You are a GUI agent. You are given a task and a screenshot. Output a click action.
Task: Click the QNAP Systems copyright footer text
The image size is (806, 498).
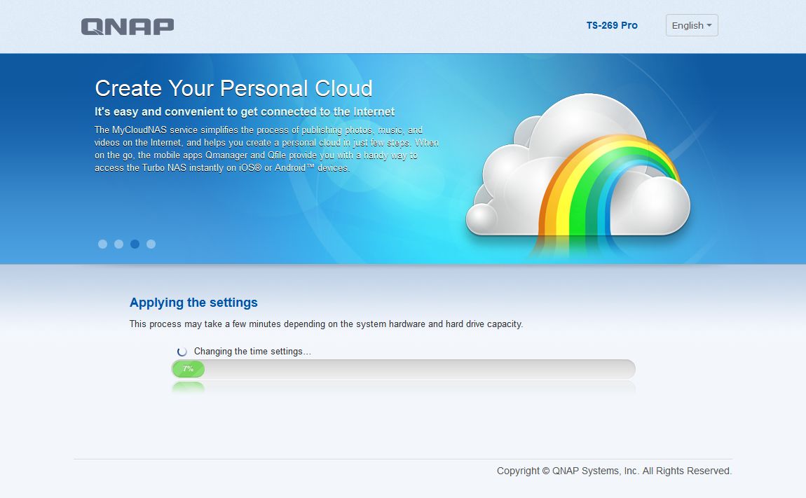[x=614, y=471]
